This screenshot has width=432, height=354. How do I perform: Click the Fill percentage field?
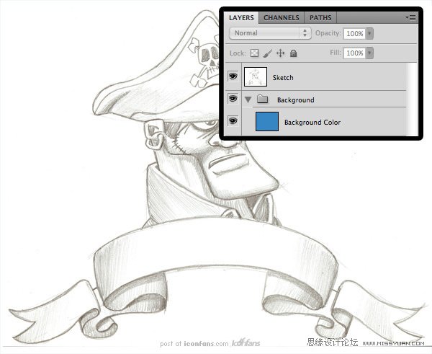click(x=354, y=53)
